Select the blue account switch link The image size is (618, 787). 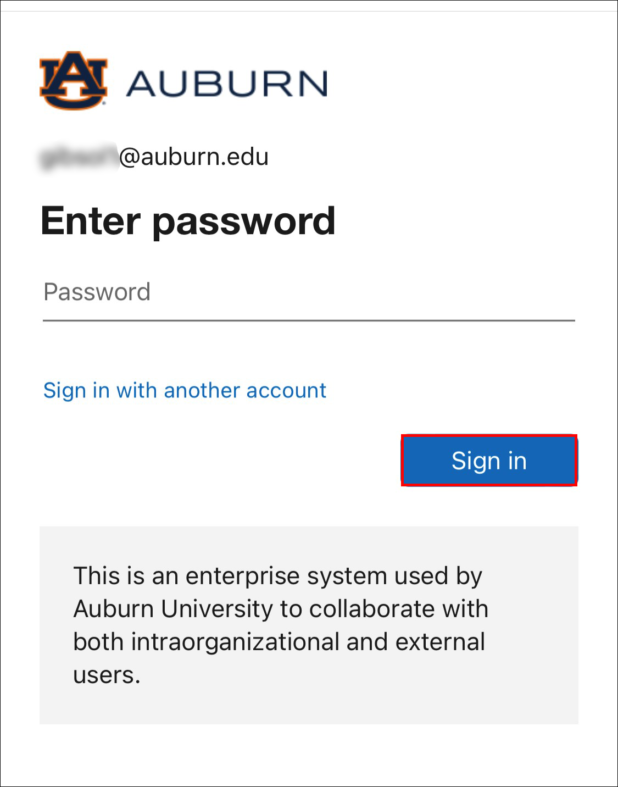point(185,390)
